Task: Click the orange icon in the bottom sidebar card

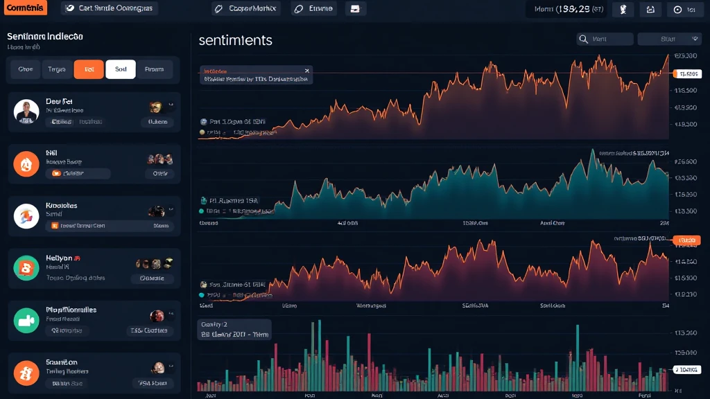Action: click(x=26, y=373)
